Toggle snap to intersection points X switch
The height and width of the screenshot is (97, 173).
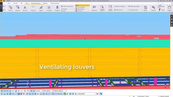point(13,91)
